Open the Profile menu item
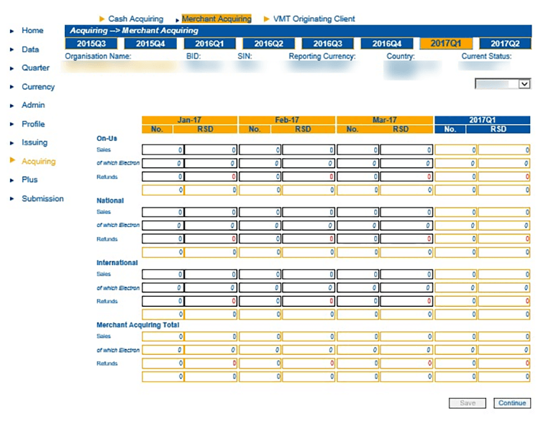The width and height of the screenshot is (551, 426). point(33,124)
